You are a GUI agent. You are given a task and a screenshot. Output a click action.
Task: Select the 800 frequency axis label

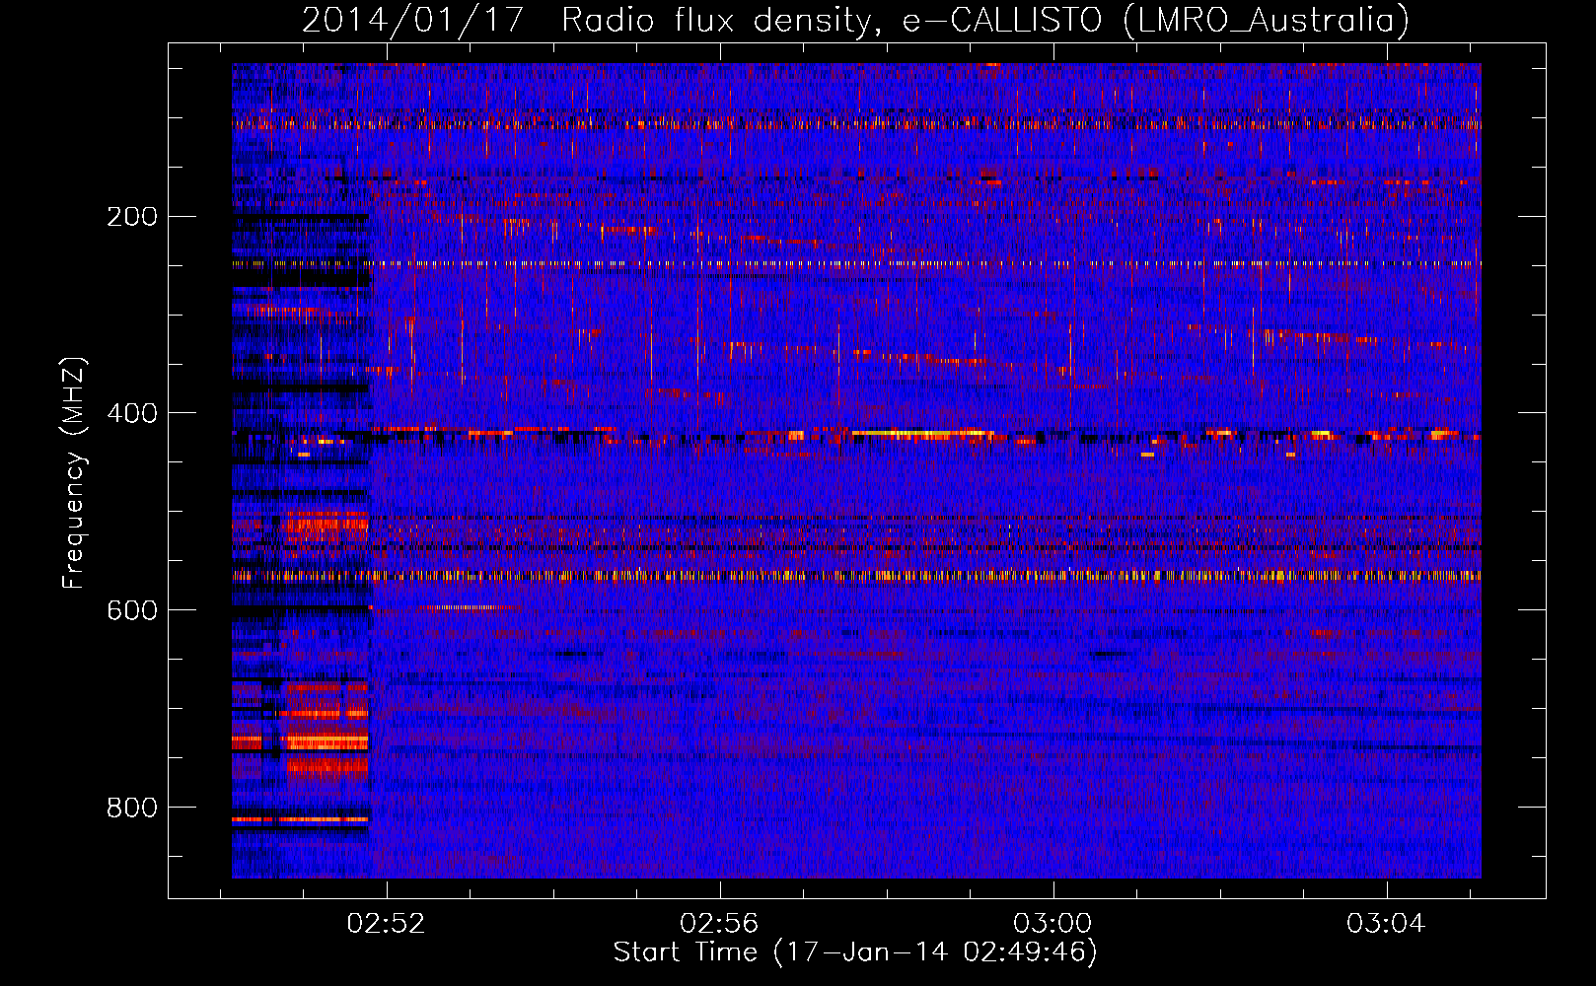point(132,809)
